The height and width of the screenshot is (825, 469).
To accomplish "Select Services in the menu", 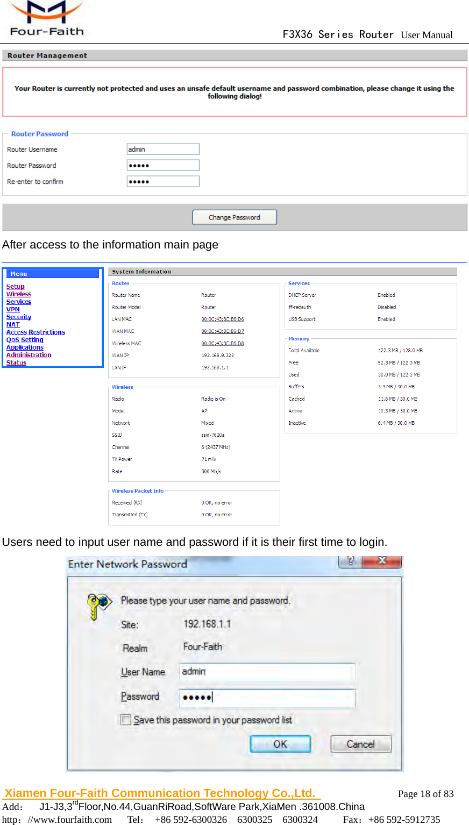I will pos(18,301).
